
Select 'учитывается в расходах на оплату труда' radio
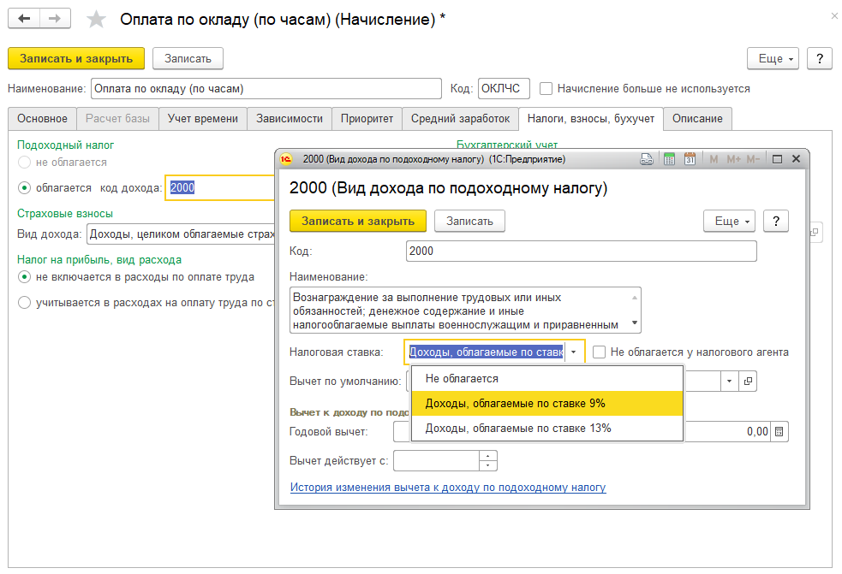tap(24, 302)
